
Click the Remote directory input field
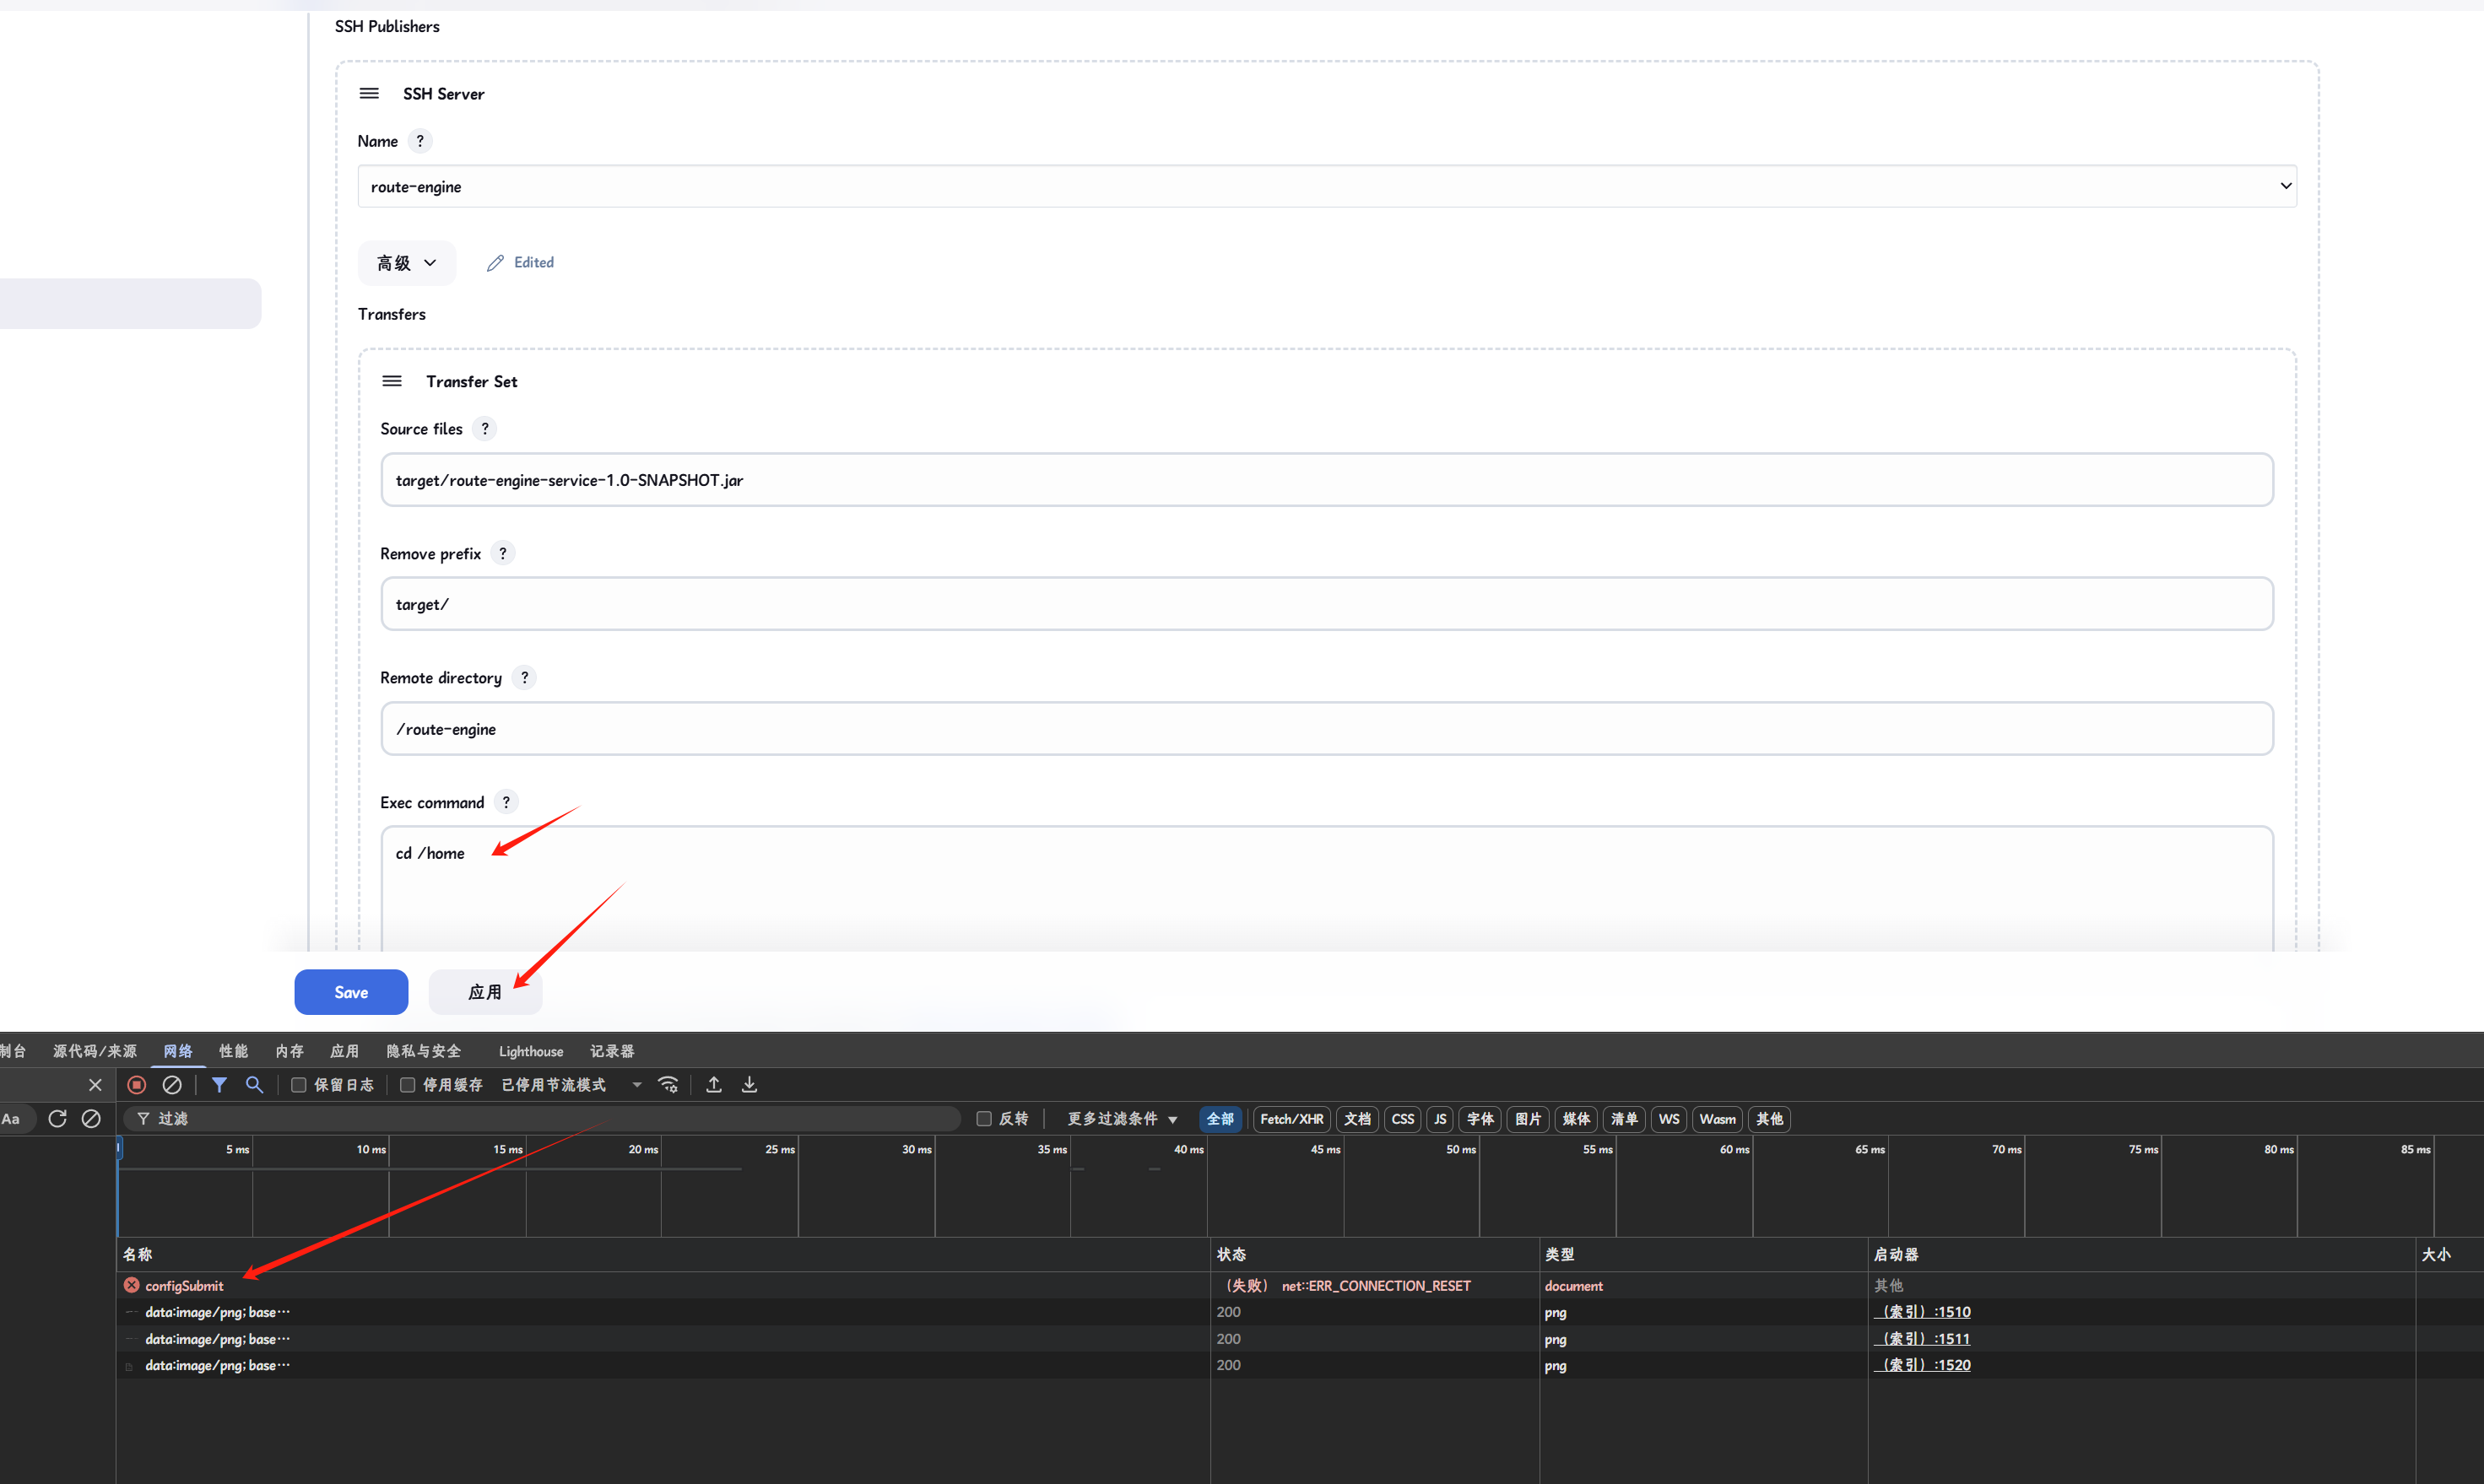(x=1327, y=729)
